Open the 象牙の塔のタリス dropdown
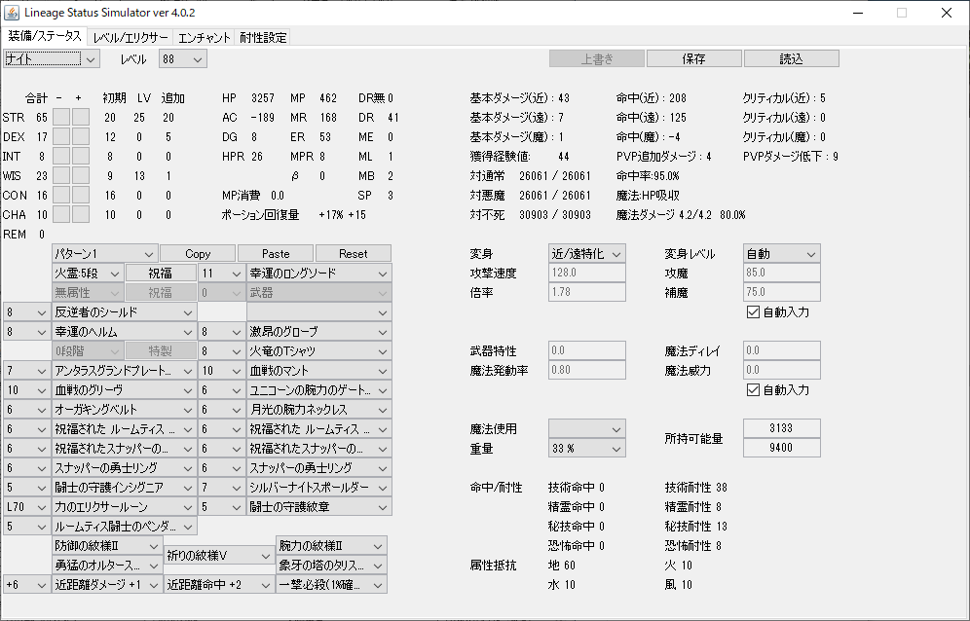 [331, 566]
